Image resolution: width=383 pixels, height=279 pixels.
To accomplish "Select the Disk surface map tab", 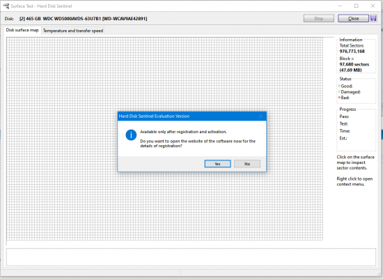I will 22,30.
